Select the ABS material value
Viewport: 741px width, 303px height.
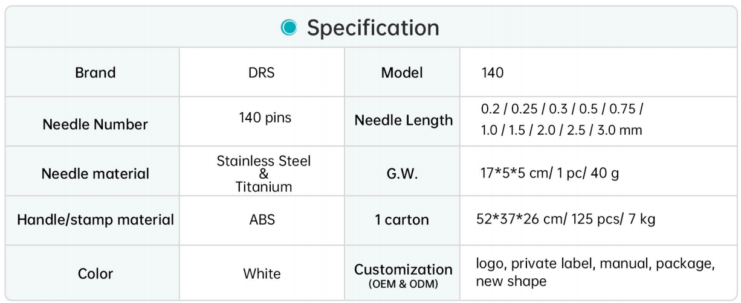262,220
